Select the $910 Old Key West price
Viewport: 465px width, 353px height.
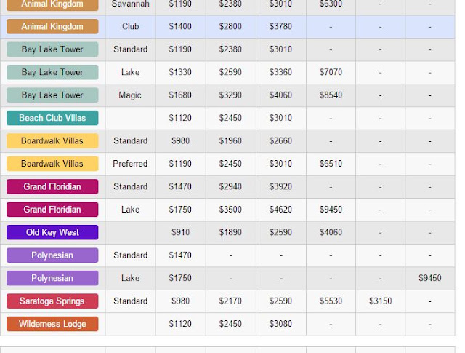click(180, 232)
